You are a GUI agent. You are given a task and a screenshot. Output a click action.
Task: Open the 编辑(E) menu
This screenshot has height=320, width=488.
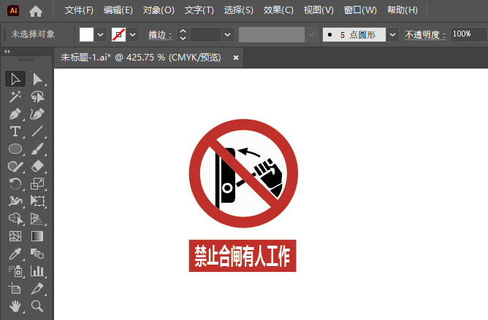118,10
